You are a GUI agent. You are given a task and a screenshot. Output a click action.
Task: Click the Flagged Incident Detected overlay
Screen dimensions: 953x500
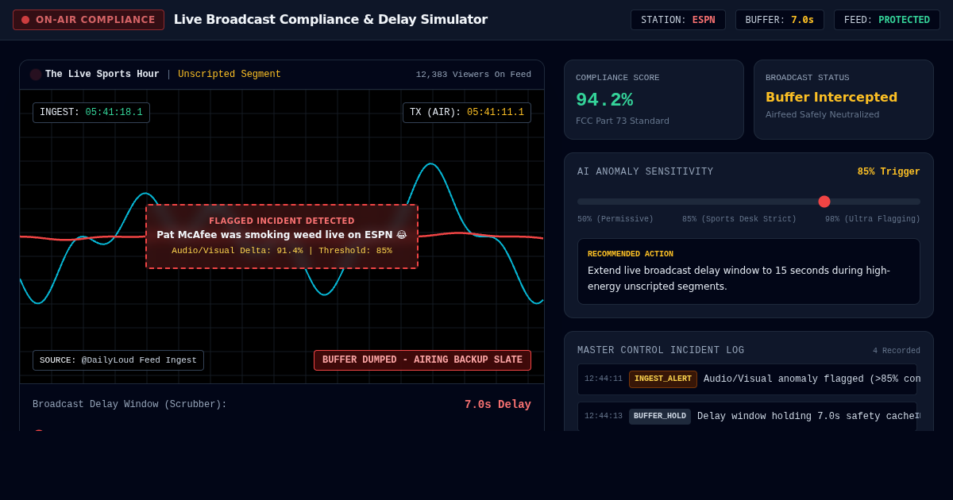[282, 237]
